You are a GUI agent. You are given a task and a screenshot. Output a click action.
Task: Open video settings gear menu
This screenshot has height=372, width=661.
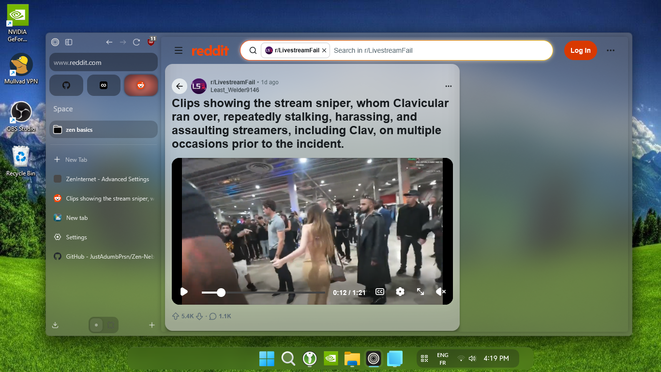tap(400, 292)
